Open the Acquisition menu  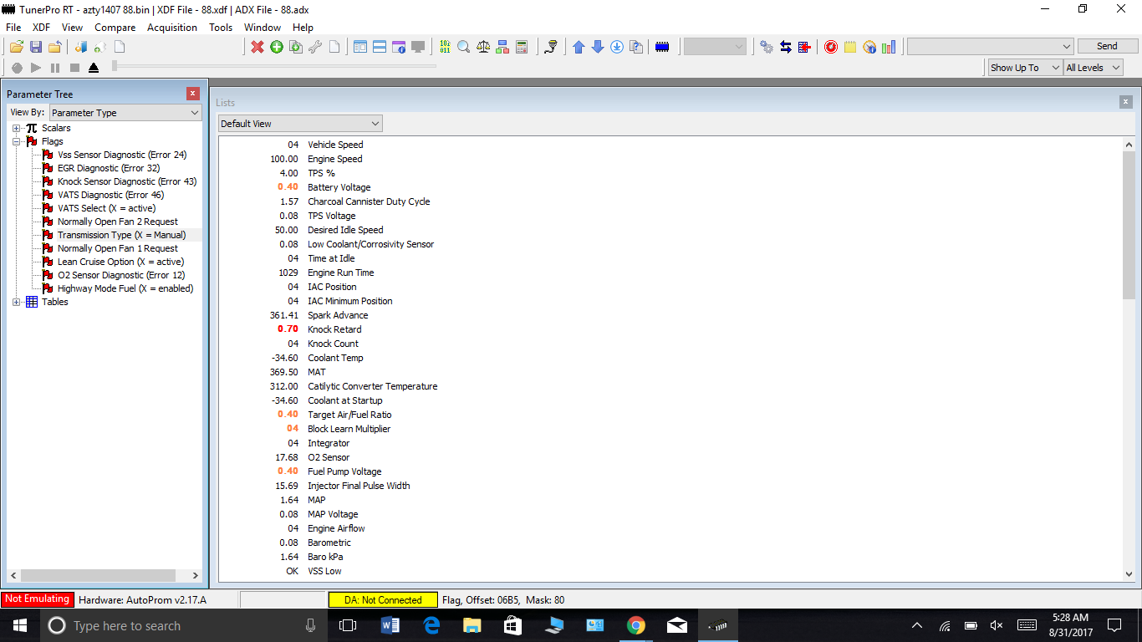tap(171, 28)
